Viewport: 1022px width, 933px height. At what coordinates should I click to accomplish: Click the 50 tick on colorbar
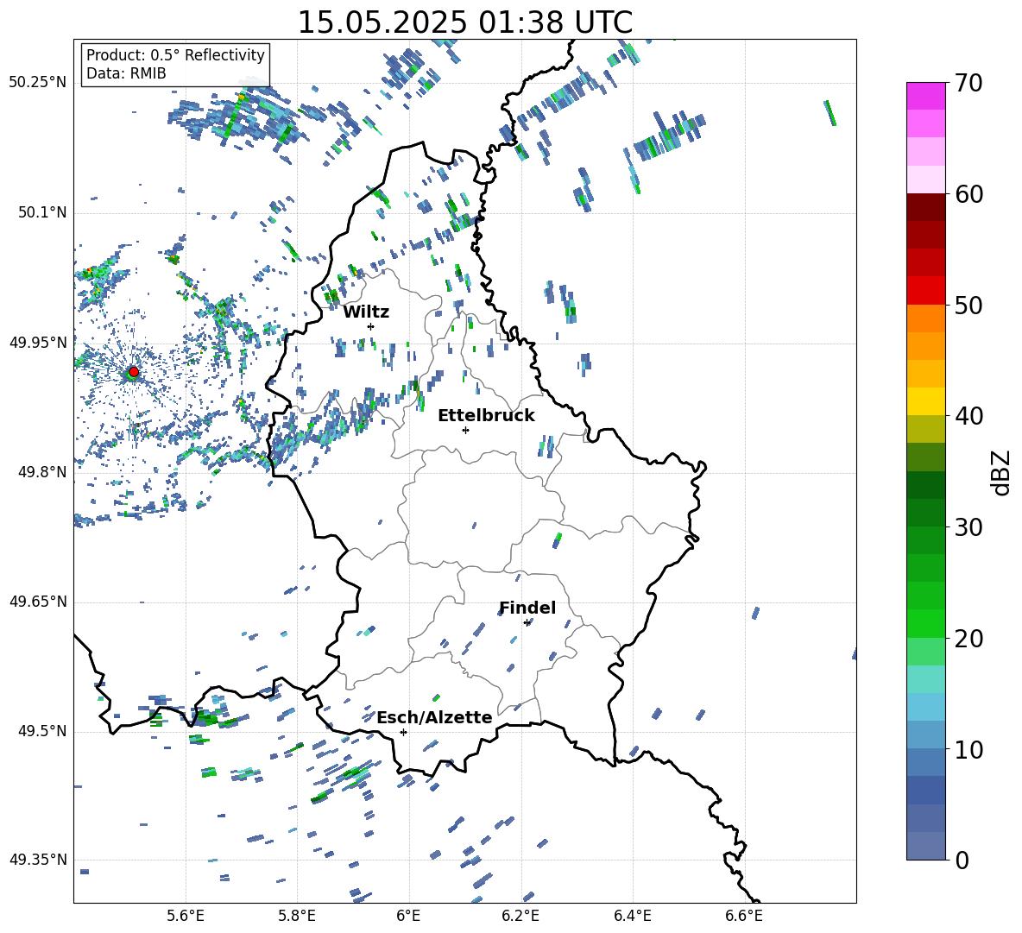tap(968, 305)
